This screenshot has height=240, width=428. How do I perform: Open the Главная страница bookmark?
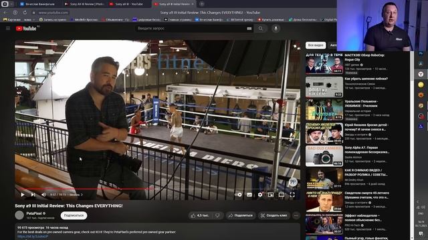point(178,19)
